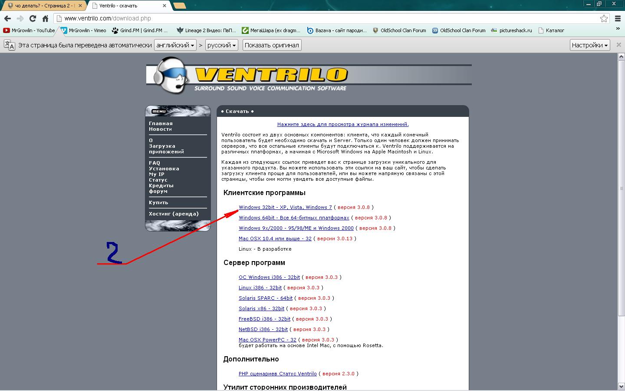Screen dimensions: 625x391
Task: Open the Linux i386 - 32bit server link
Action: (x=260, y=288)
